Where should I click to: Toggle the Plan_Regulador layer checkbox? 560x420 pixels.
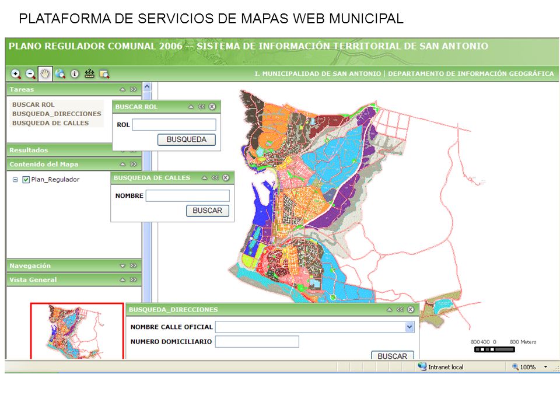[26, 180]
